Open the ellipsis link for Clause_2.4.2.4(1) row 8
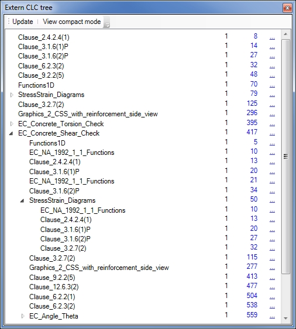The width and height of the screenshot is (296, 329). click(x=272, y=37)
